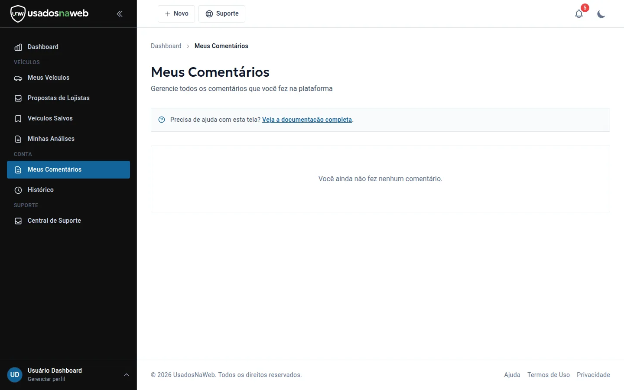The height and width of the screenshot is (390, 624).
Task: Click 'Gerencie todos os comentários' subtitle text
Action: pyautogui.click(x=199, y=88)
